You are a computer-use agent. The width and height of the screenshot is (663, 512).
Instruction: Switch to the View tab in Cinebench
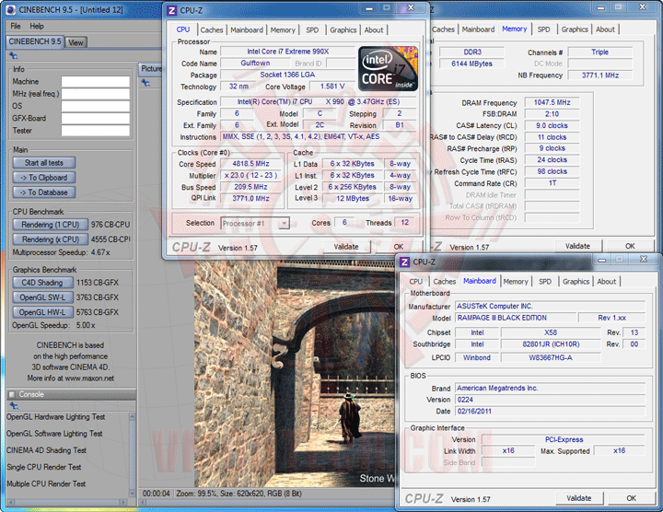click(x=76, y=42)
